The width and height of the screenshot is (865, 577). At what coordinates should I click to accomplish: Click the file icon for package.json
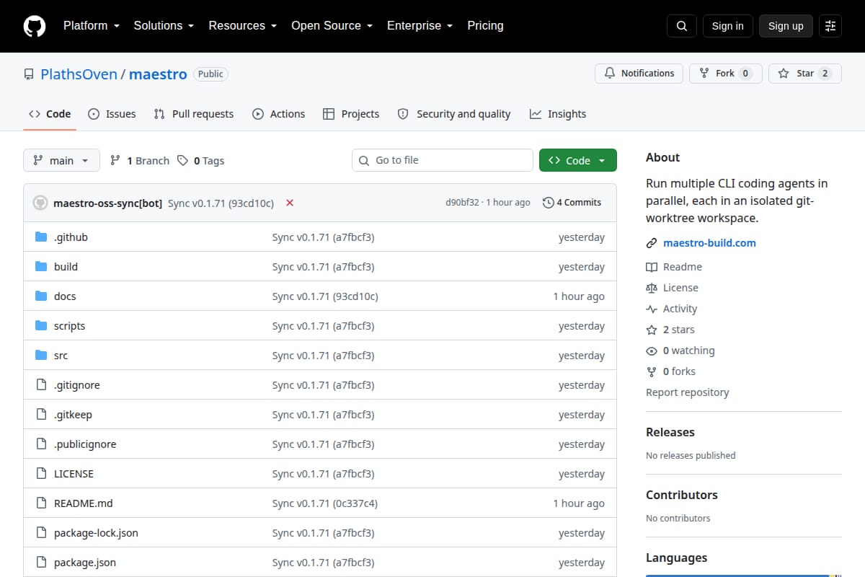click(41, 563)
